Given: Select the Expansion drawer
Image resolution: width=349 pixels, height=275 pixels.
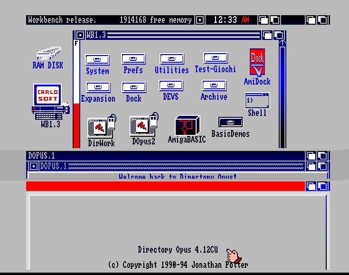Looking at the screenshot, I should tap(98, 88).
